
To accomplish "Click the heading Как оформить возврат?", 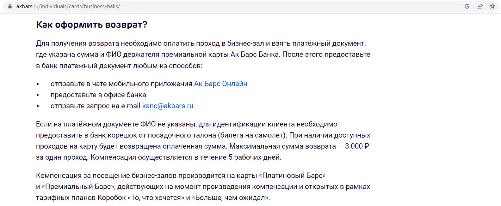I will pos(92,25).
